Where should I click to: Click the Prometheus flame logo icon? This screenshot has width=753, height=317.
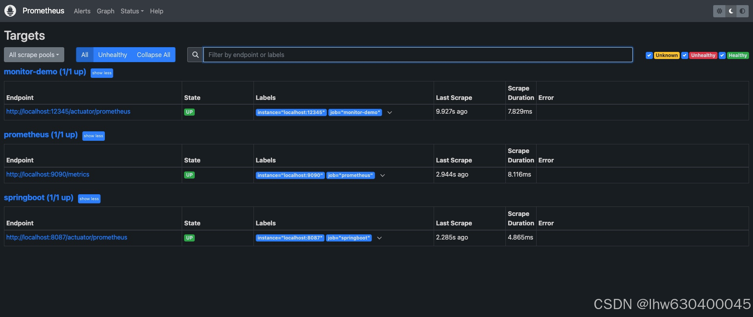pos(10,11)
